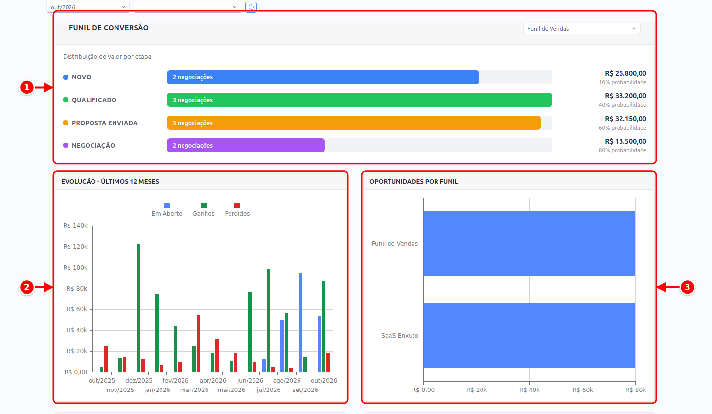Open the out/2026 period dropdown
The image size is (712, 414).
click(x=88, y=7)
